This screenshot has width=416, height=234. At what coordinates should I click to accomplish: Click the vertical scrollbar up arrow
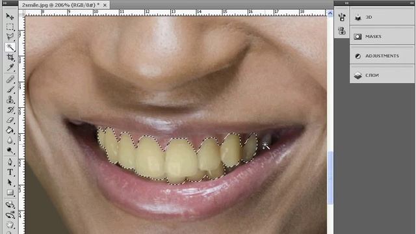tap(330, 13)
